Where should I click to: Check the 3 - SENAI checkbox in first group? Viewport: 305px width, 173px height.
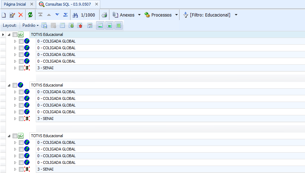click(21, 68)
